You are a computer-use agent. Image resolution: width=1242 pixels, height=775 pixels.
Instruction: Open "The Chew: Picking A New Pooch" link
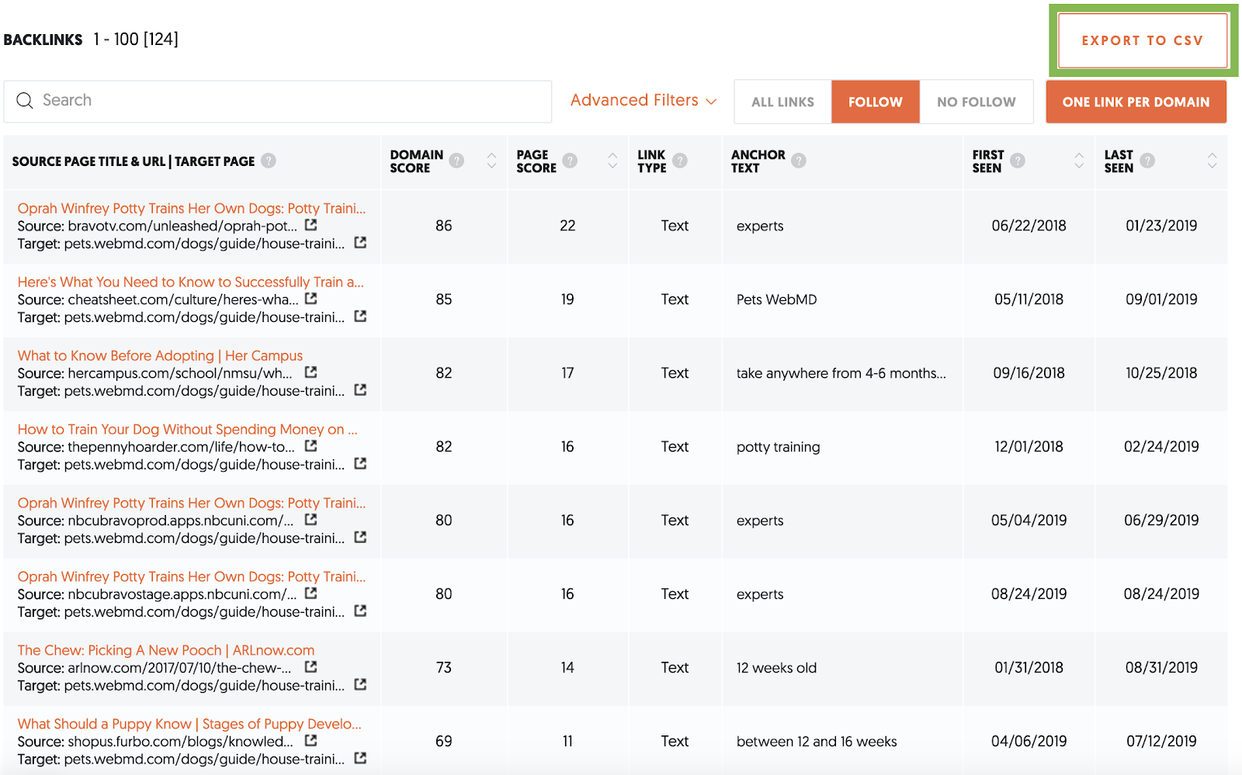click(x=166, y=650)
